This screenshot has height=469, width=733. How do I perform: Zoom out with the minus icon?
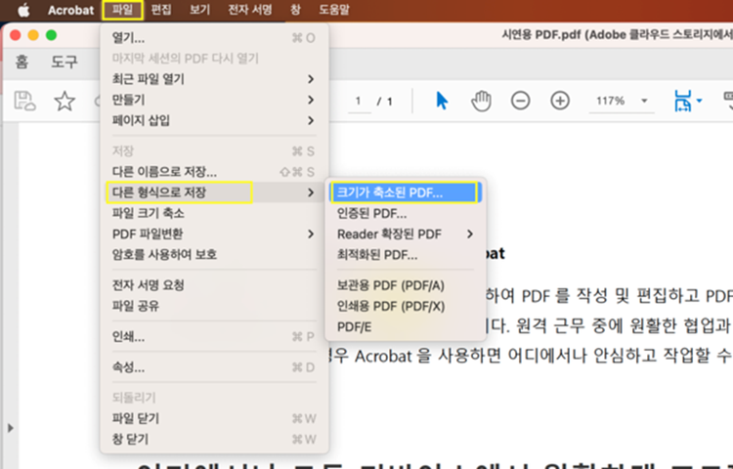point(520,101)
